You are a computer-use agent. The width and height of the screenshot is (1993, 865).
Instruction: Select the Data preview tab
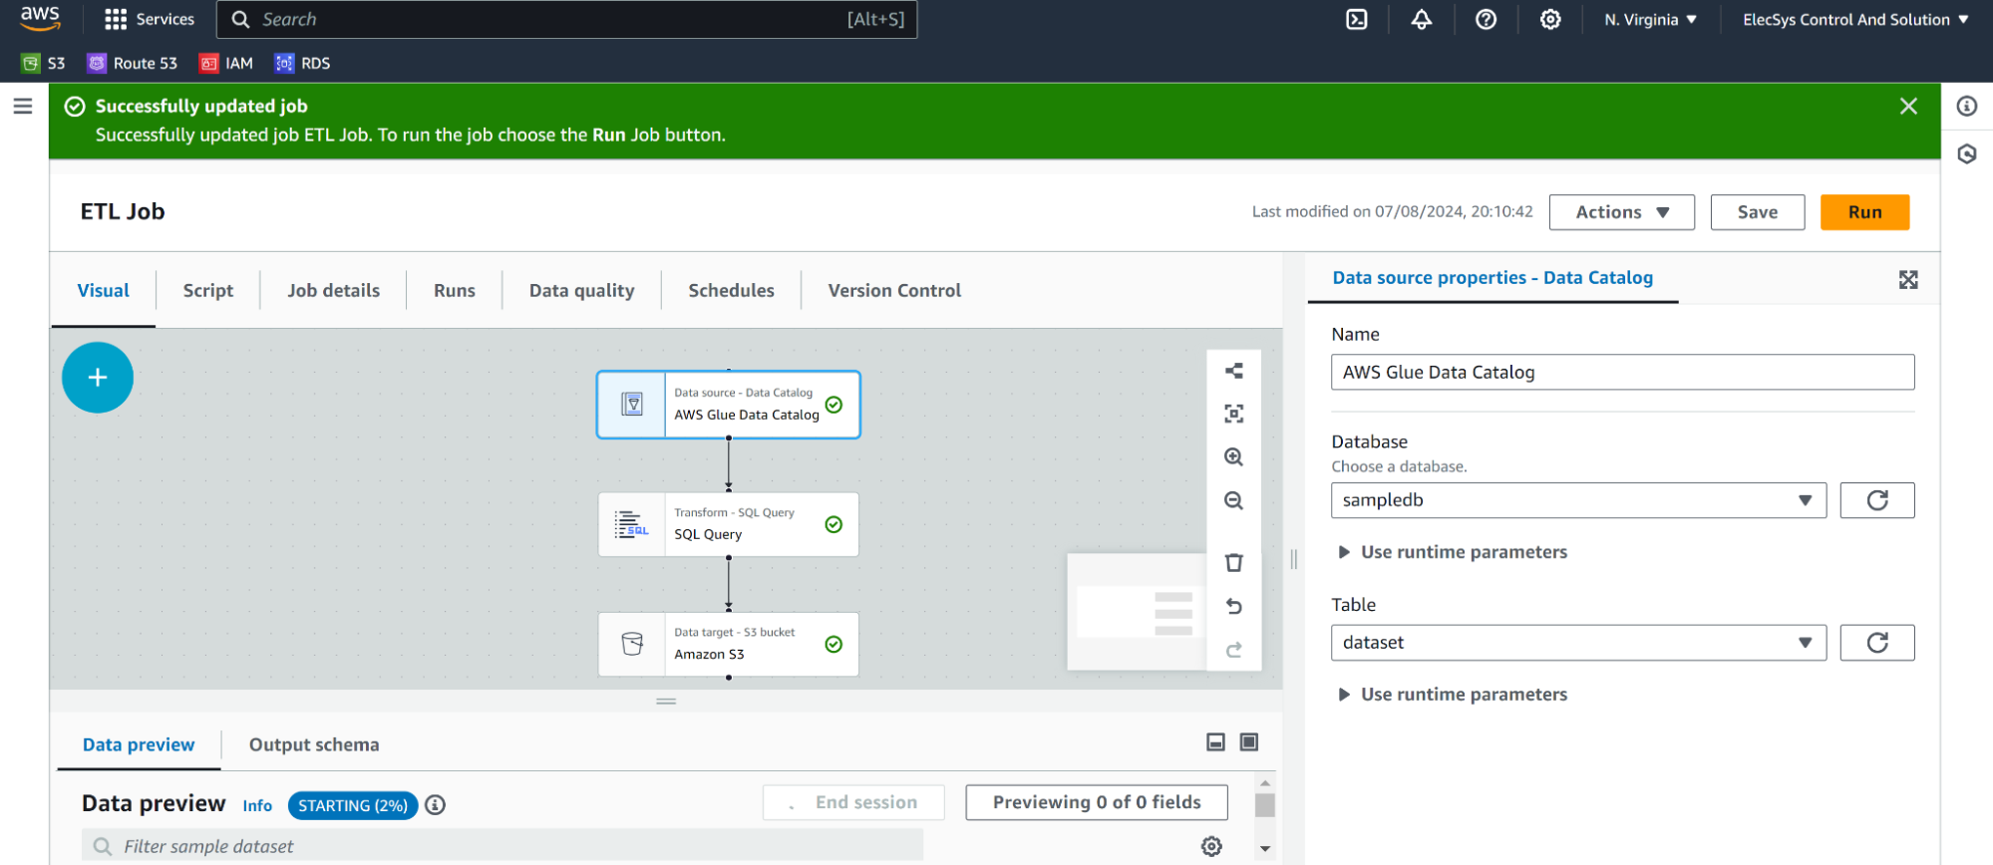[139, 744]
